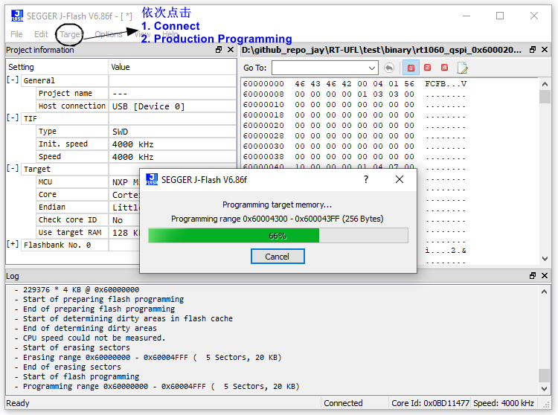Select the Use target RAM setting label
Screen dimensions: 558x415
(x=70, y=232)
